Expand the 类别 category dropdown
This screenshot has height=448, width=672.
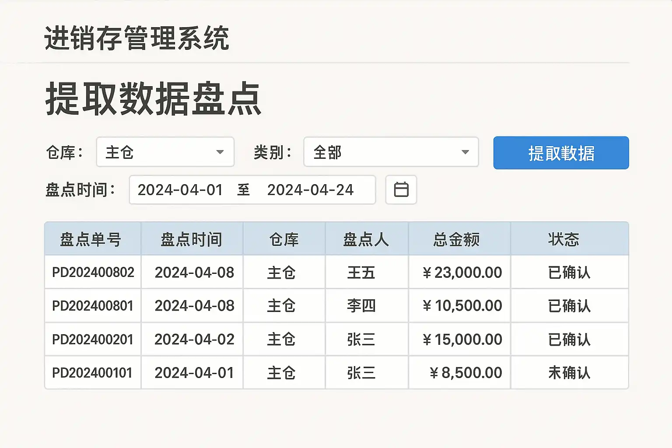[391, 152]
